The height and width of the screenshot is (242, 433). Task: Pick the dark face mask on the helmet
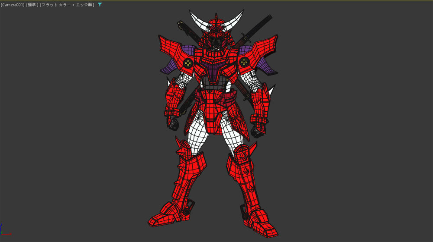pos(216,43)
